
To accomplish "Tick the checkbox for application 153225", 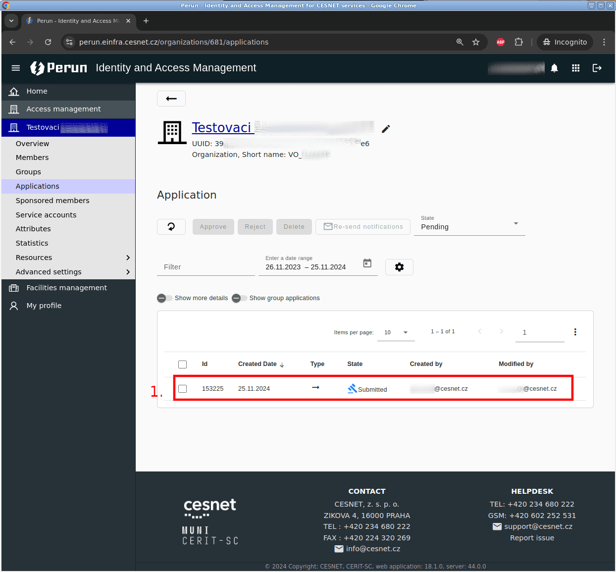I will tap(182, 389).
